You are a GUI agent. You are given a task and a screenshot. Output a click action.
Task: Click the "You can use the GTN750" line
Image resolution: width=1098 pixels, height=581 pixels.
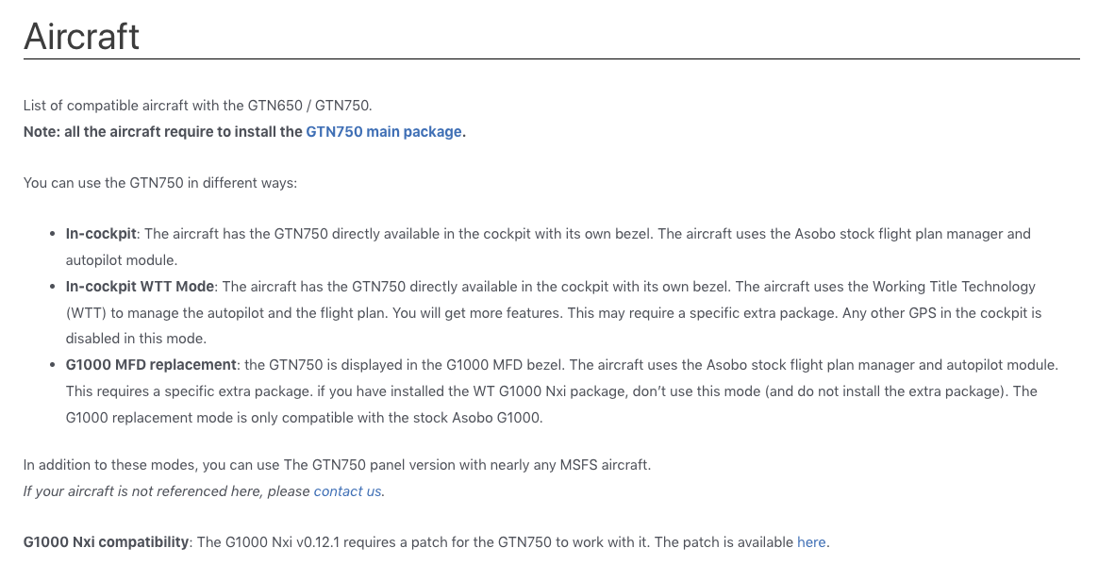tap(160, 183)
